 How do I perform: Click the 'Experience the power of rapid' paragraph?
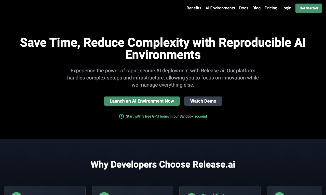coord(163,78)
